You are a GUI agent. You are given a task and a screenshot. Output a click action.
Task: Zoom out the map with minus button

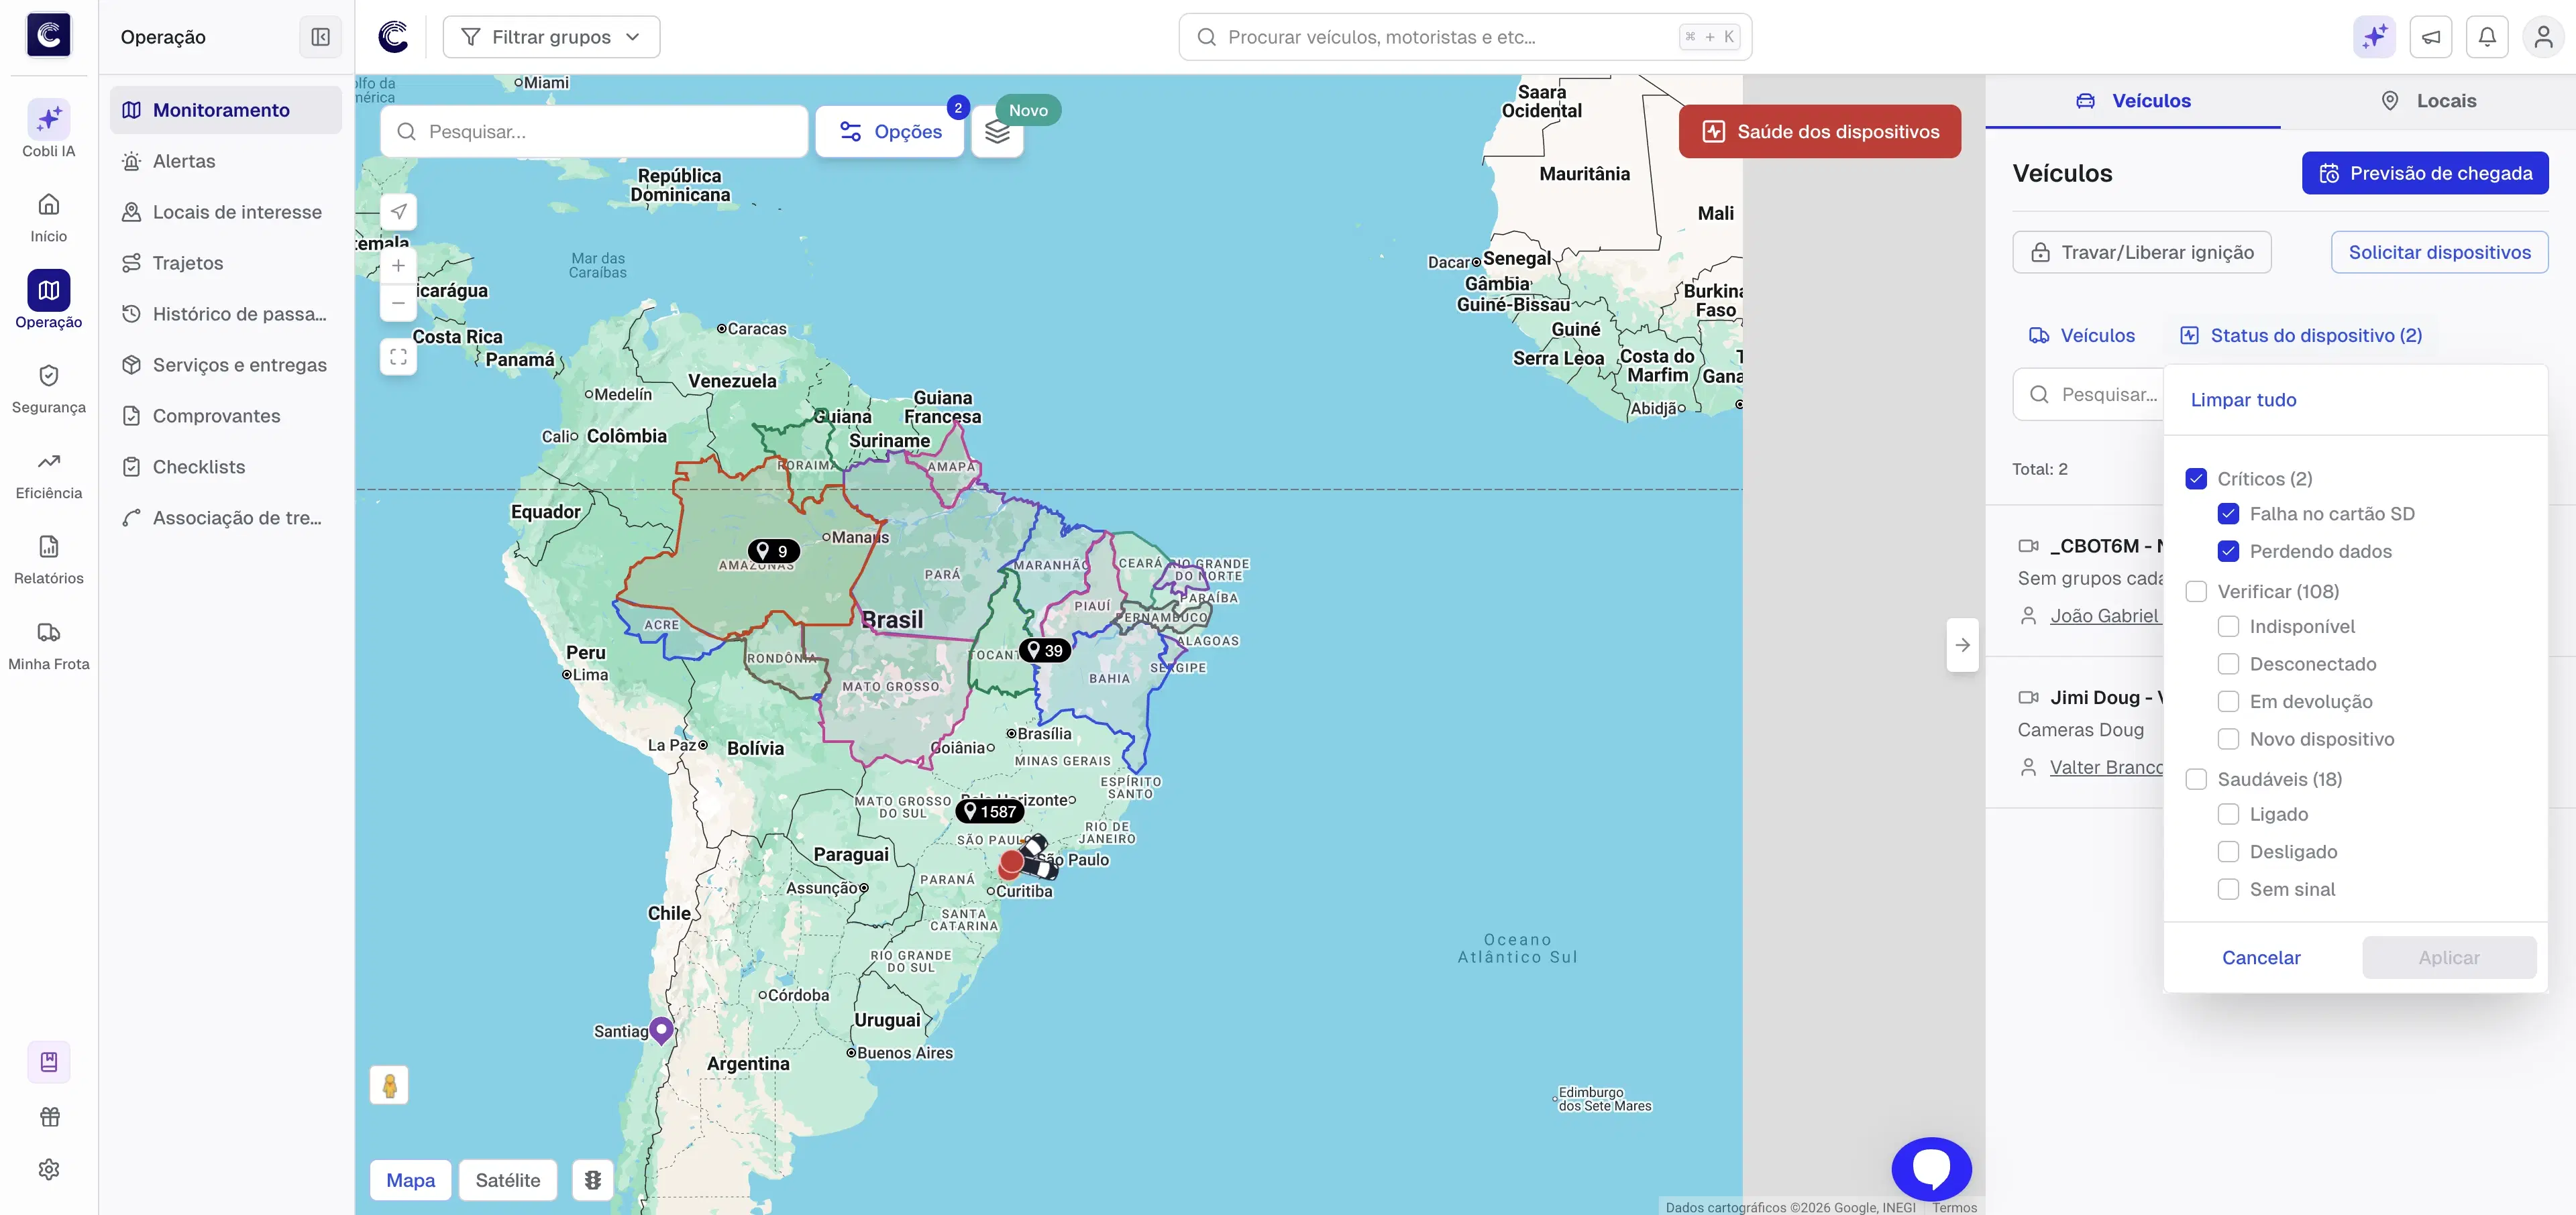click(398, 303)
